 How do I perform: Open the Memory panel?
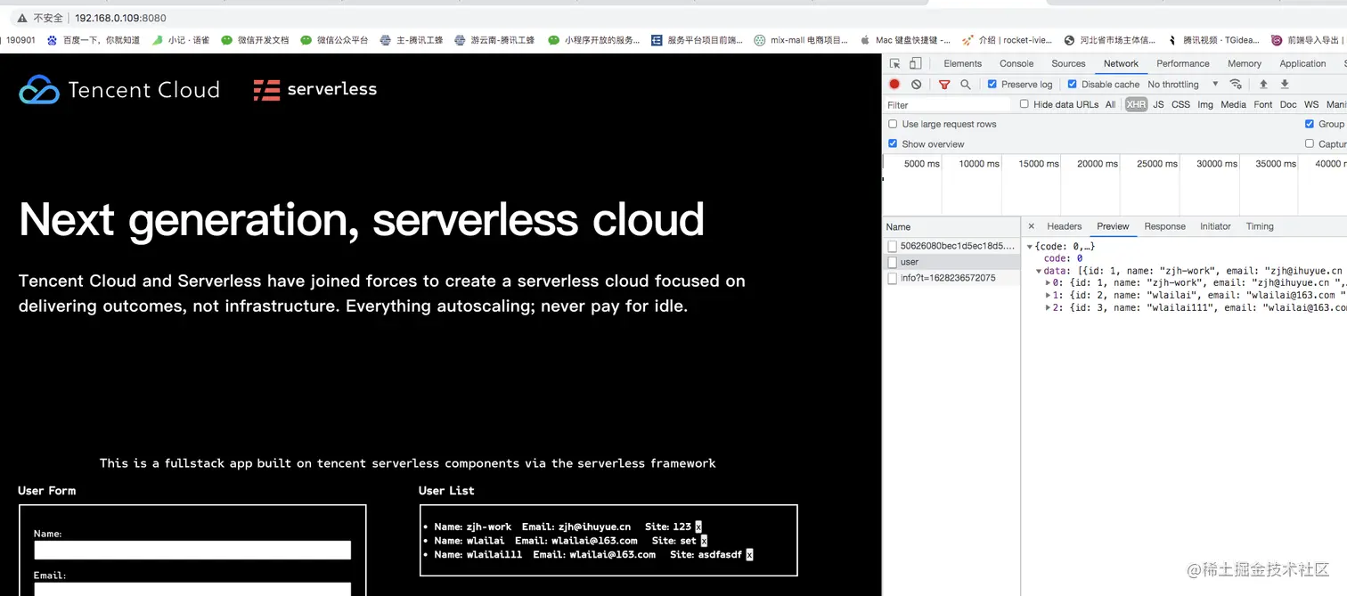click(x=1245, y=64)
